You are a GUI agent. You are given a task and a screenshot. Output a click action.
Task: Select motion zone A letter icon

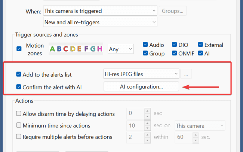tap(52, 49)
